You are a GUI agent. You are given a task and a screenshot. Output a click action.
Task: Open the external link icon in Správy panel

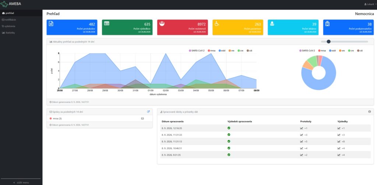[x=148, y=112]
